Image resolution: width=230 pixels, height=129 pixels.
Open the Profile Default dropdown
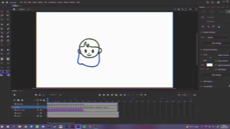218,37
